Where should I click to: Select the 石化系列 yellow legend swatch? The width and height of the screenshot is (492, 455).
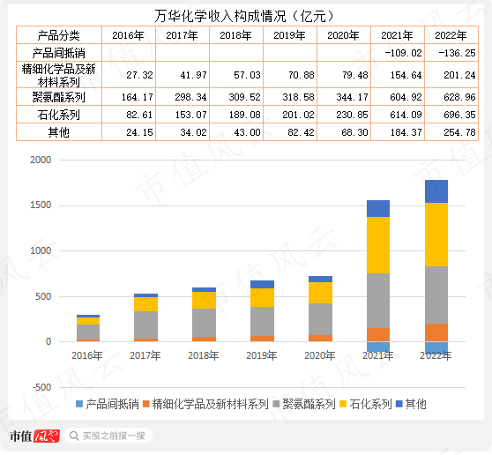pyautogui.click(x=343, y=404)
